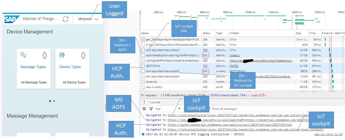Sort network requests by Size column

302,33
